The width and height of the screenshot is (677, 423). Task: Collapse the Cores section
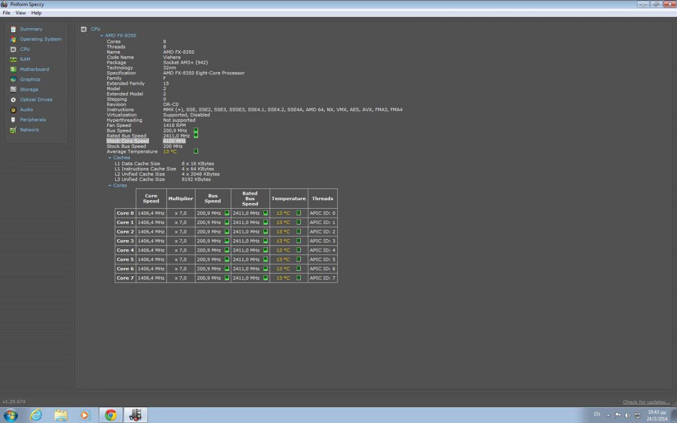coord(110,186)
